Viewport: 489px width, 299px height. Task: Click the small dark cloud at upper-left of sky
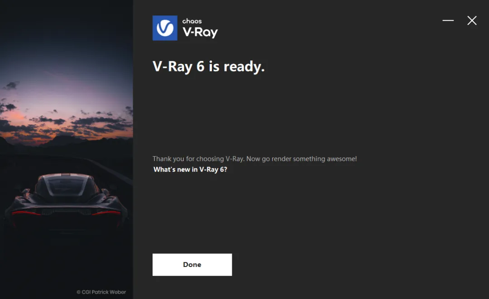(x=12, y=85)
